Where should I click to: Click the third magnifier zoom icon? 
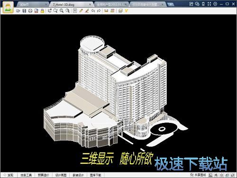[67, 10]
